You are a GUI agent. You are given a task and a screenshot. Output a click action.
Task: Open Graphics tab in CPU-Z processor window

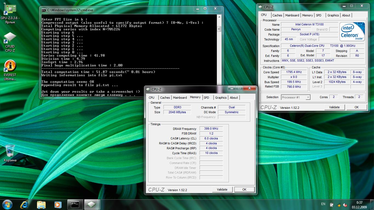click(x=333, y=15)
